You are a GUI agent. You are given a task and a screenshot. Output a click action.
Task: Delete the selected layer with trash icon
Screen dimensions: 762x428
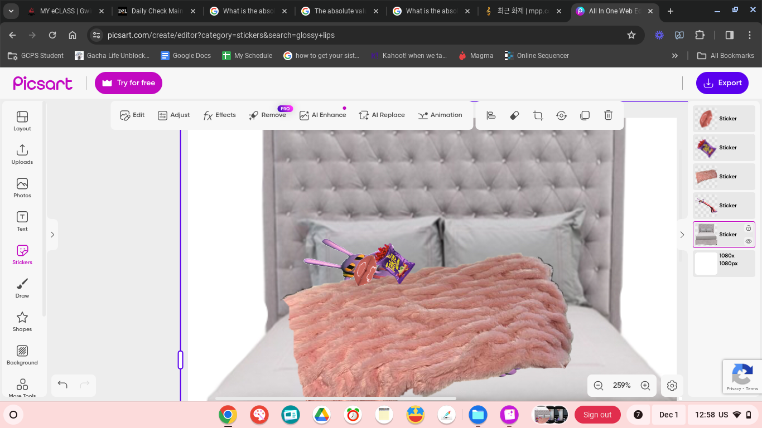[608, 115]
